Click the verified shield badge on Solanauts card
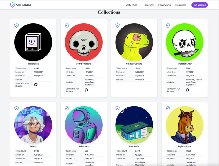Image resolution: width=219 pixels, height=166 pixels. click(x=67, y=108)
